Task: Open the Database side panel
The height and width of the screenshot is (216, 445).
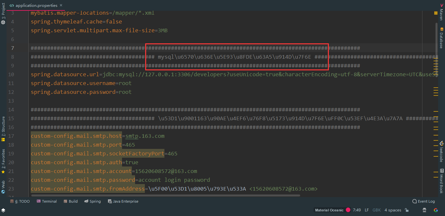Action: click(441, 38)
